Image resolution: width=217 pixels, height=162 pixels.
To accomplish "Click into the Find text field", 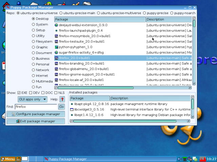I will coord(36,107).
